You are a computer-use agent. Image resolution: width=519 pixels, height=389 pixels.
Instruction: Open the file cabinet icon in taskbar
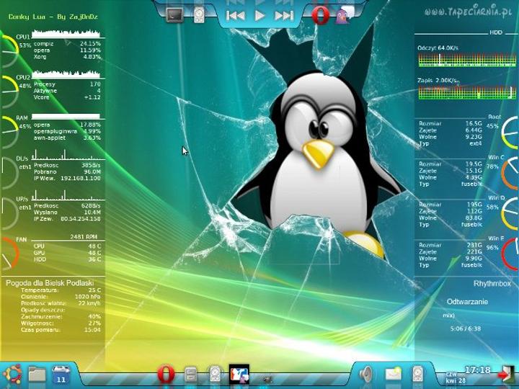point(191,375)
